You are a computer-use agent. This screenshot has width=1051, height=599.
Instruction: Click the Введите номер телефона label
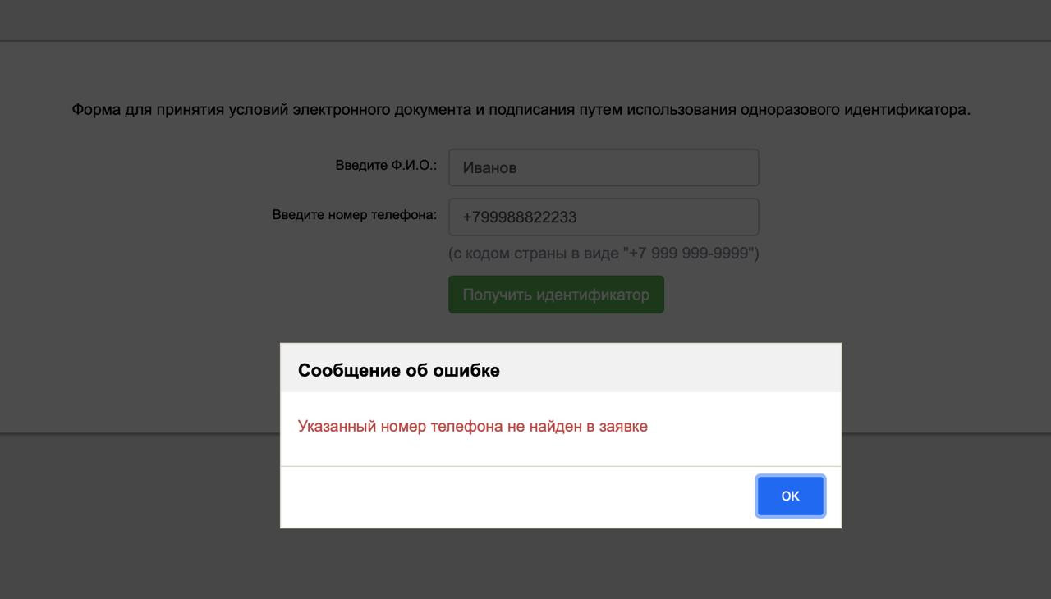click(x=355, y=215)
